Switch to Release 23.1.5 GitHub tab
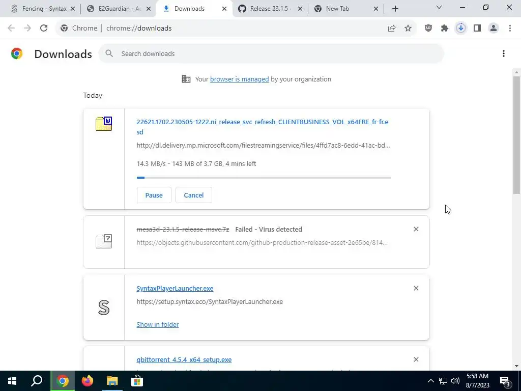The width and height of the screenshot is (521, 391). [x=270, y=9]
